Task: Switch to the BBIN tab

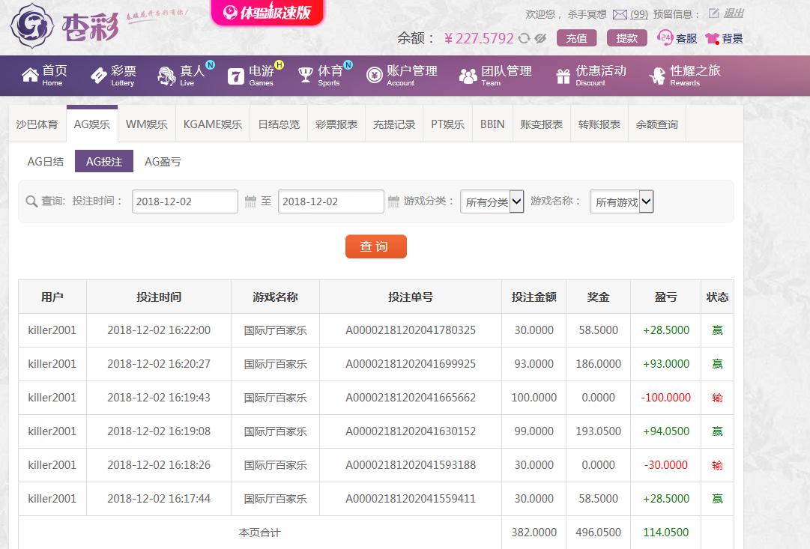Action: [x=492, y=124]
